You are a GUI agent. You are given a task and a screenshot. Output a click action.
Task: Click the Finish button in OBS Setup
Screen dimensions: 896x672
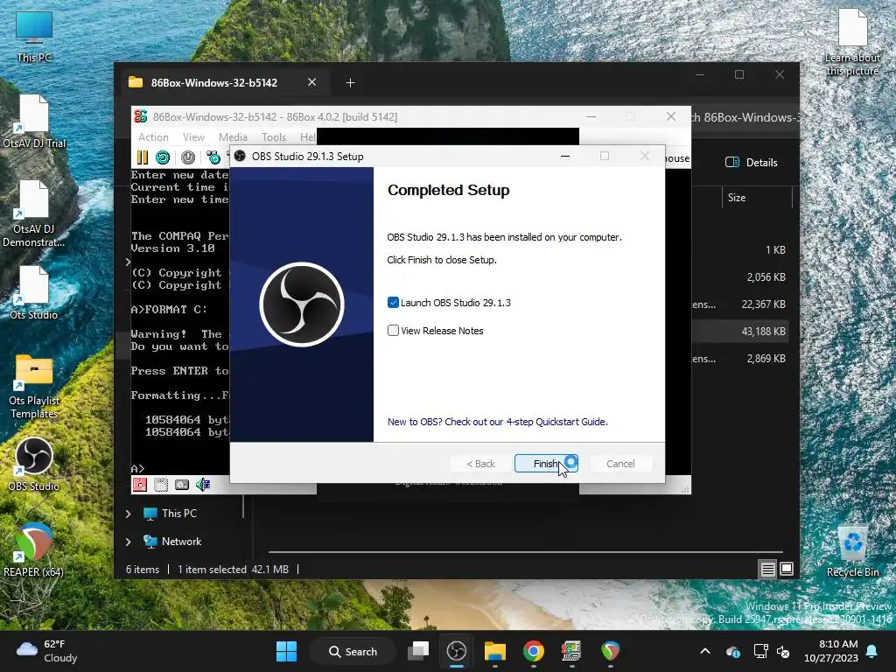coord(546,464)
